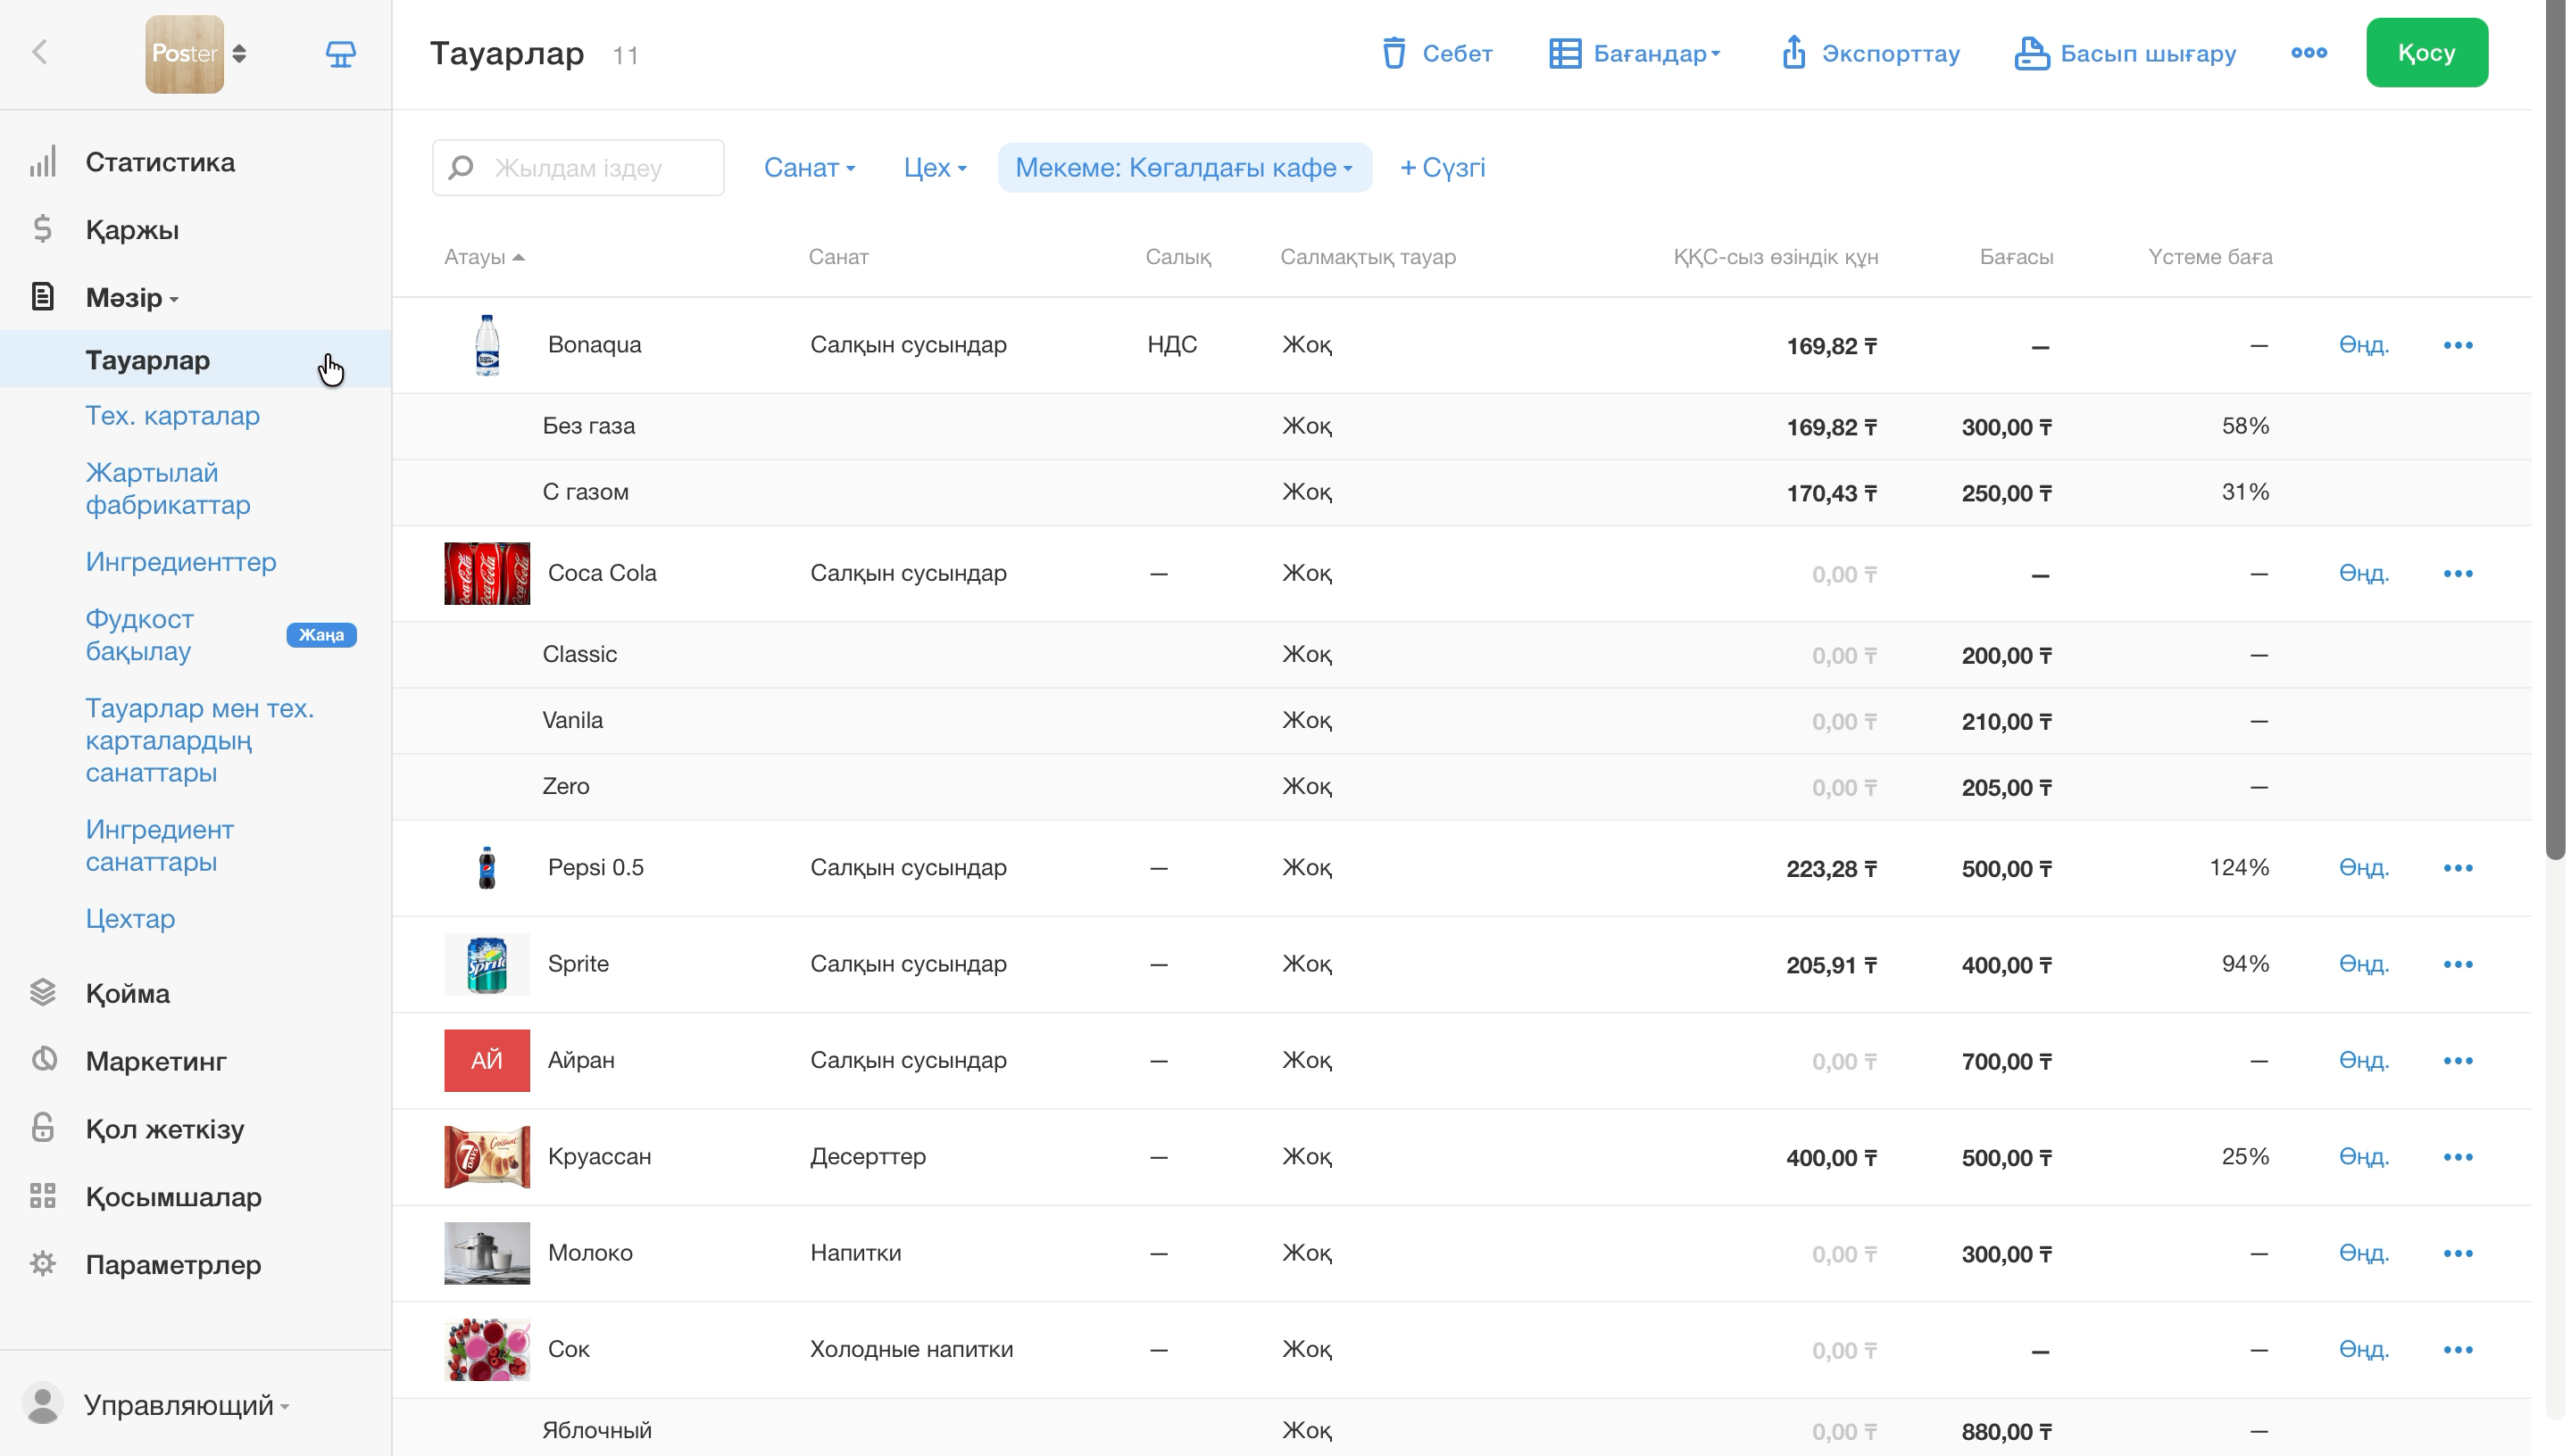The height and width of the screenshot is (1456, 2571).
Task: Open the three-dots menu for Pepsi 0.5
Action: tap(2458, 868)
